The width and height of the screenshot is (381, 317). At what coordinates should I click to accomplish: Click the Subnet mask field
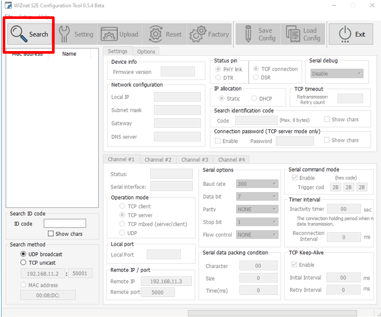pyautogui.click(x=178, y=110)
